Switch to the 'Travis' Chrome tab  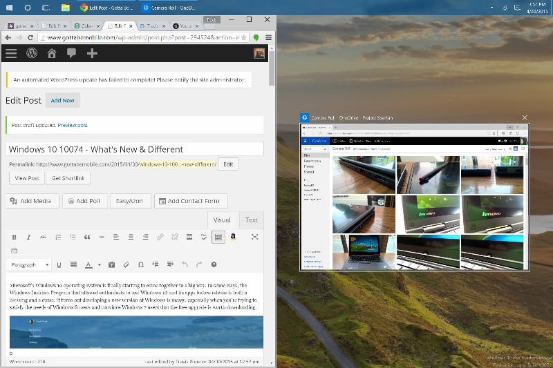pos(152,26)
